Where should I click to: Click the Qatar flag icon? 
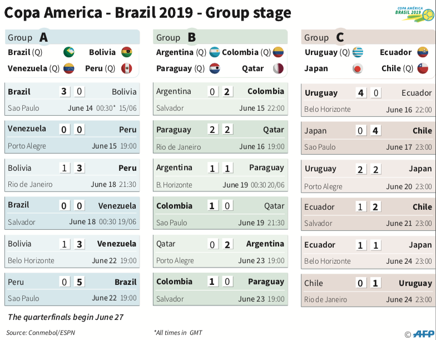pos(278,68)
